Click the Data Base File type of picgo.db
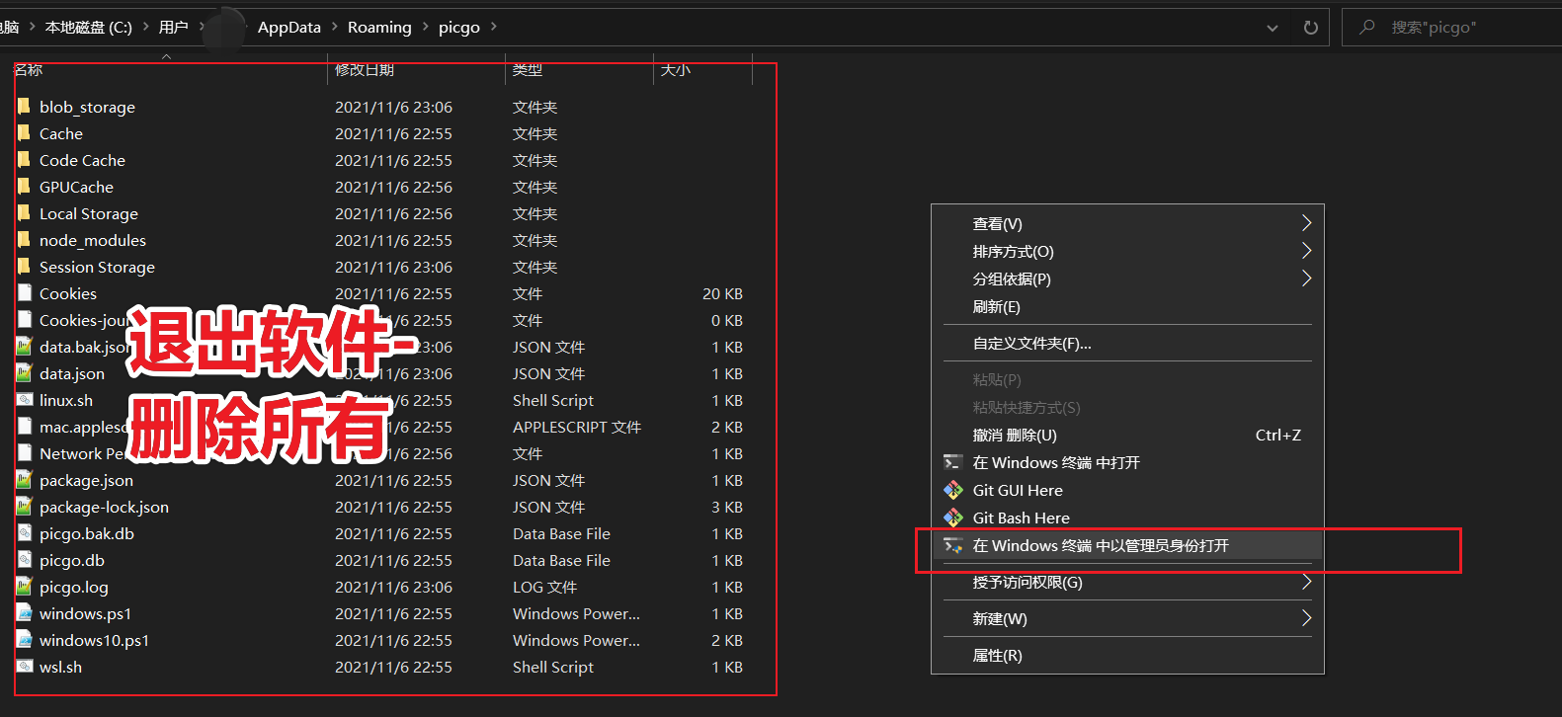Screen dimensions: 1562x717 pyautogui.click(x=561, y=560)
